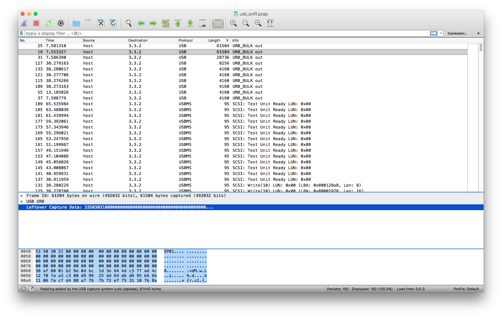Sort by the Time column header
The image size is (502, 318).
pos(63,40)
